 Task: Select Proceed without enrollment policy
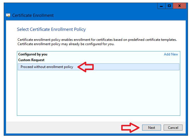47,67
